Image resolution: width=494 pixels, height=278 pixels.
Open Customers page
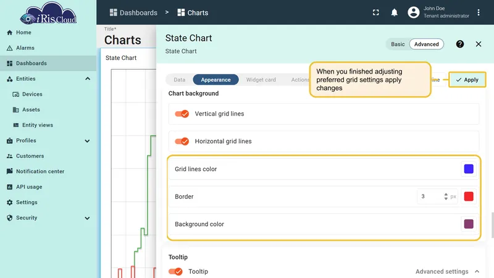click(30, 156)
